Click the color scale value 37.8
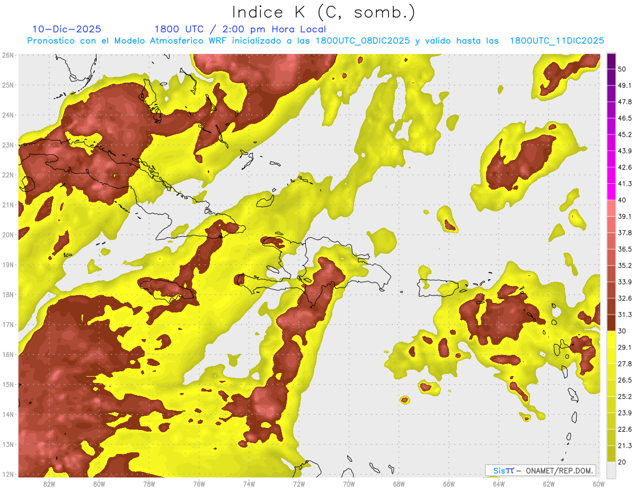This screenshot has width=636, height=491. point(624,233)
